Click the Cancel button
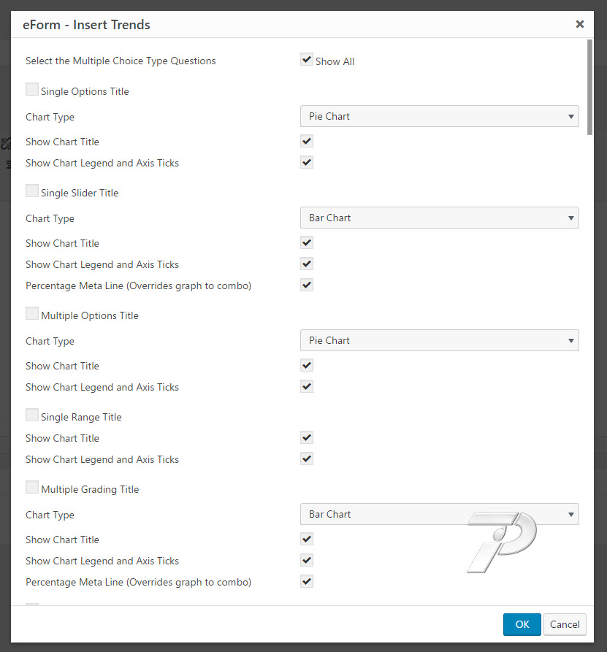 tap(565, 624)
